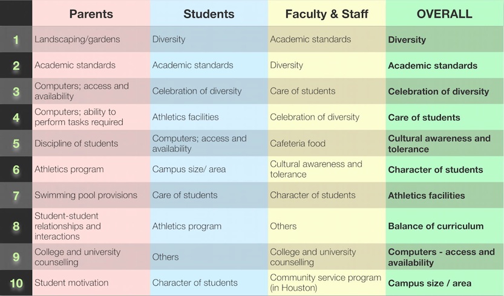This screenshot has height=296, width=504.
Task: Click Student-student relationships and interactions cell
Action: pyautogui.click(x=68, y=226)
